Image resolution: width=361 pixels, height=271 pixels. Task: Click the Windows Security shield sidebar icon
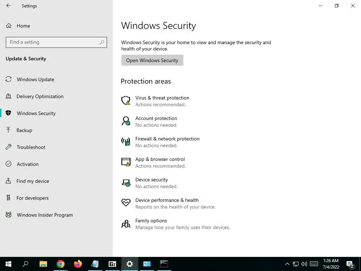(8, 113)
